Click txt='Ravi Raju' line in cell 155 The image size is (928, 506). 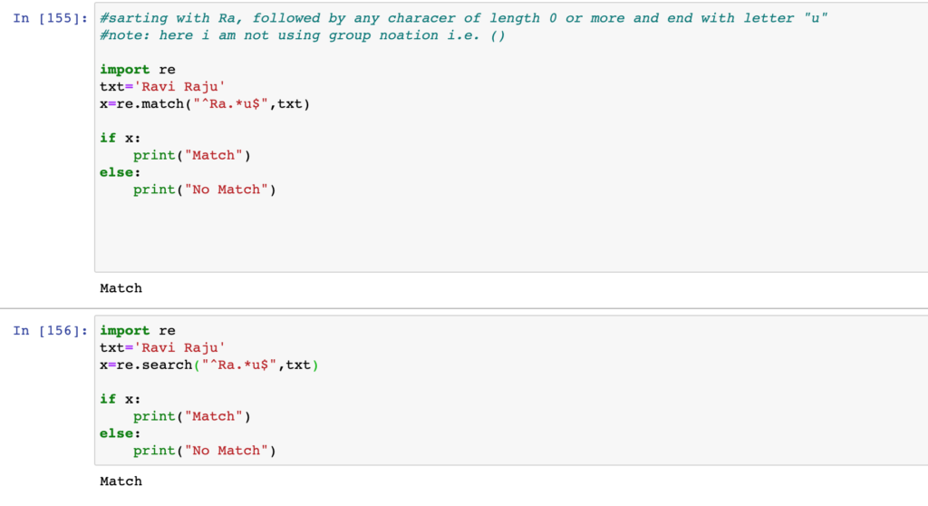(x=163, y=86)
